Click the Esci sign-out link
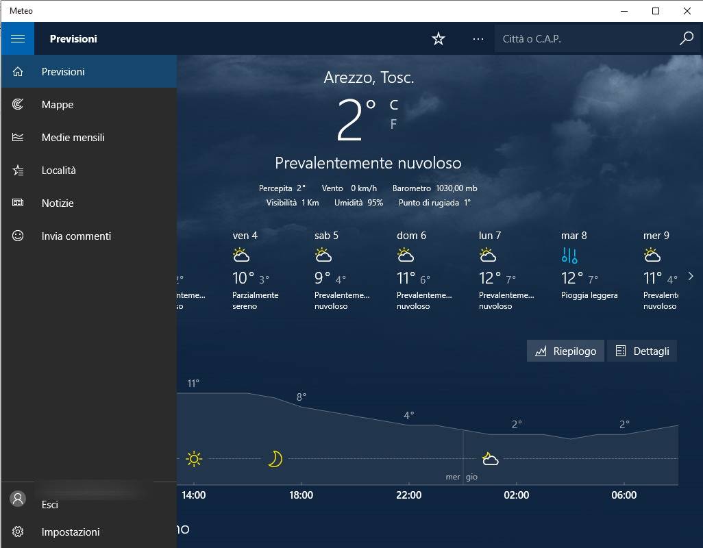Image resolution: width=703 pixels, height=548 pixels. (50, 505)
